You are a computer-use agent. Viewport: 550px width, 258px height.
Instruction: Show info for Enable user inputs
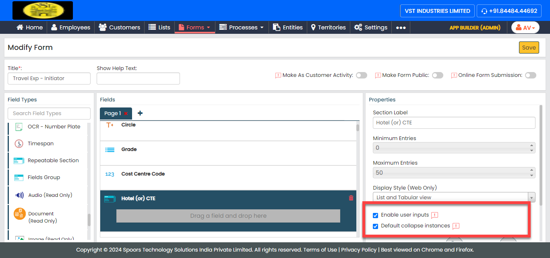434,215
